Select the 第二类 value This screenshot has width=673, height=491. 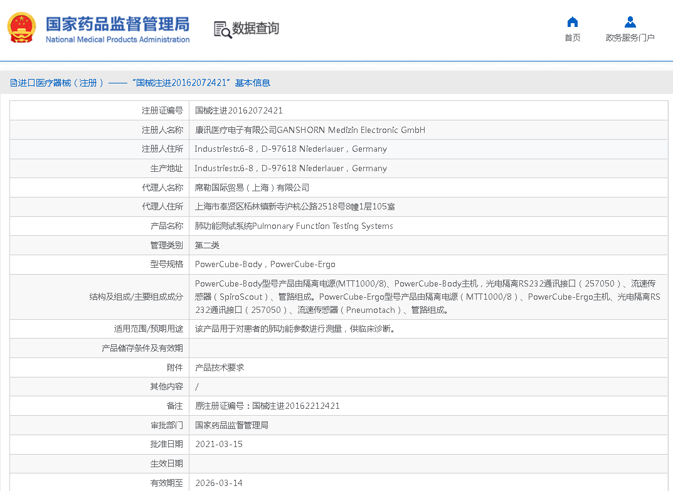point(208,245)
